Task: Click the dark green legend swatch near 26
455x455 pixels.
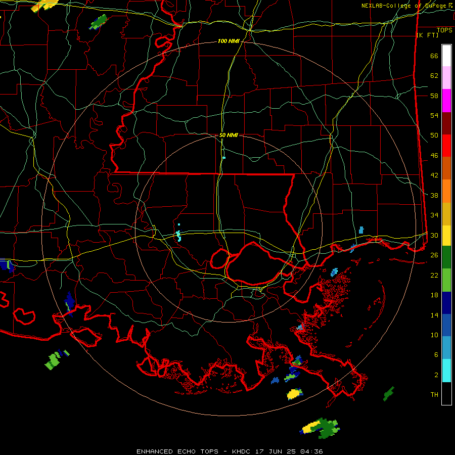Action: [446, 257]
